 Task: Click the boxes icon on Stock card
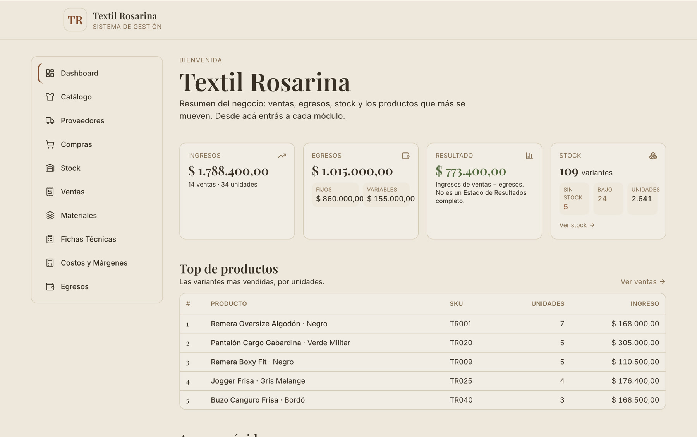653,156
